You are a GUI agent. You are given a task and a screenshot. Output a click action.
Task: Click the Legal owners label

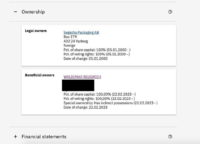(x=36, y=31)
